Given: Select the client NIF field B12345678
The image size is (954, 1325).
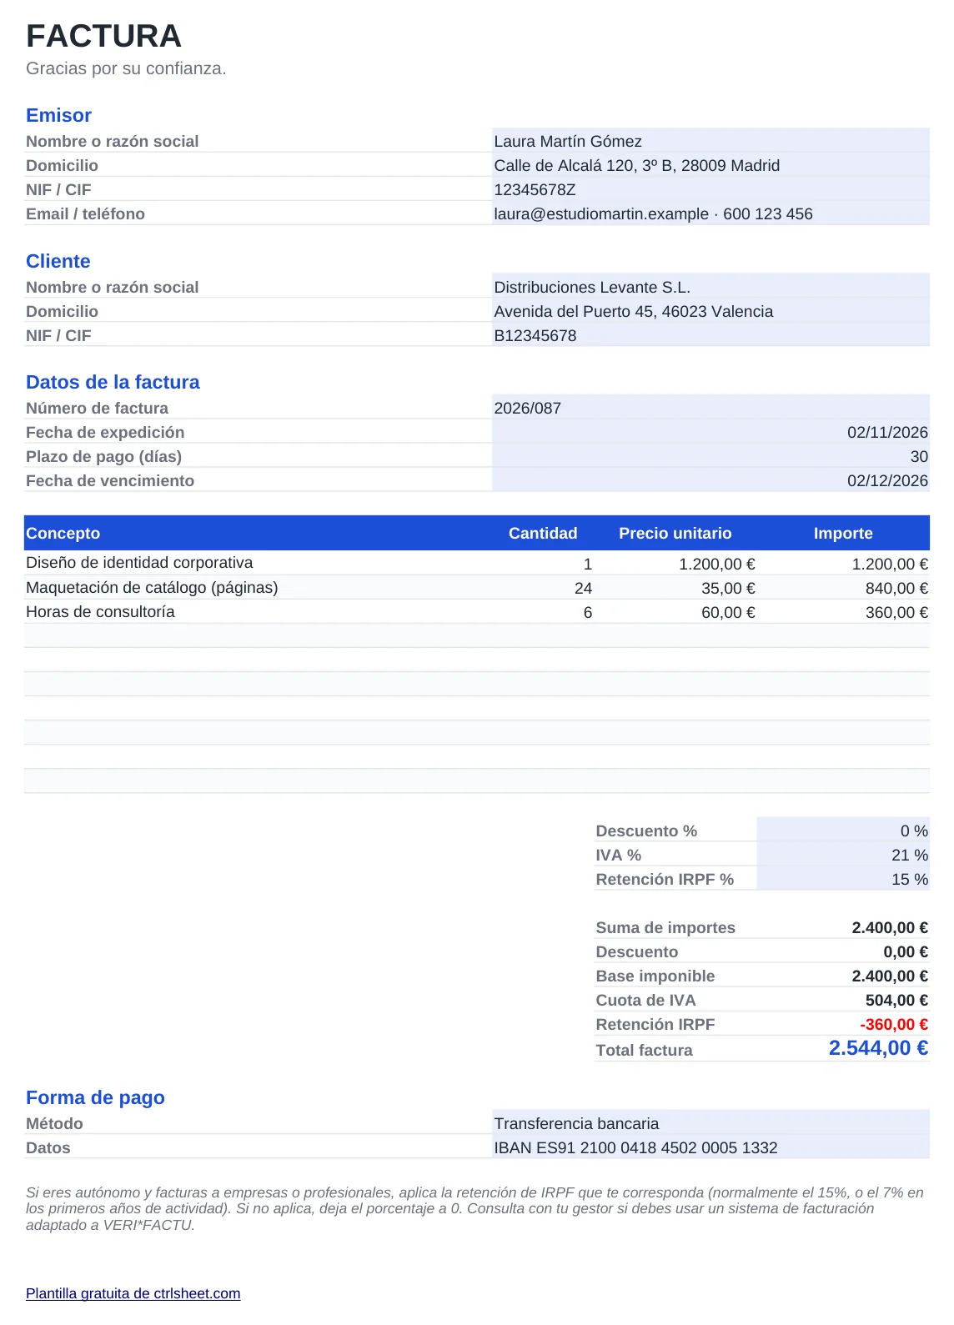Looking at the screenshot, I should point(710,335).
